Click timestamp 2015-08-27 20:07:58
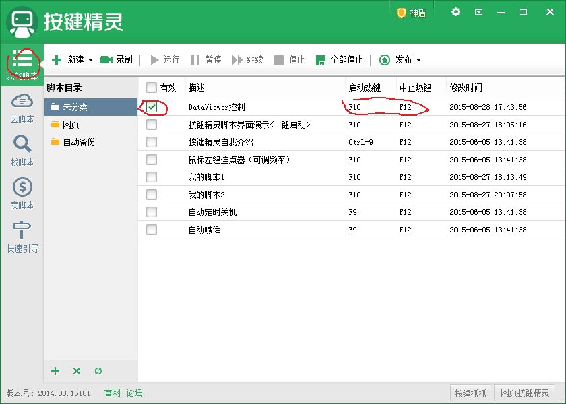566x404 pixels. (488, 195)
